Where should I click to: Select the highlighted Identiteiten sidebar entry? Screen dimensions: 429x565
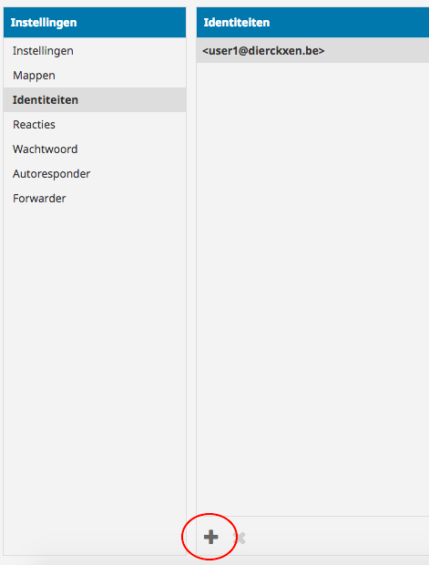pyautogui.click(x=95, y=100)
